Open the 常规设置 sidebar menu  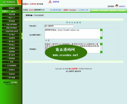point(11,14)
